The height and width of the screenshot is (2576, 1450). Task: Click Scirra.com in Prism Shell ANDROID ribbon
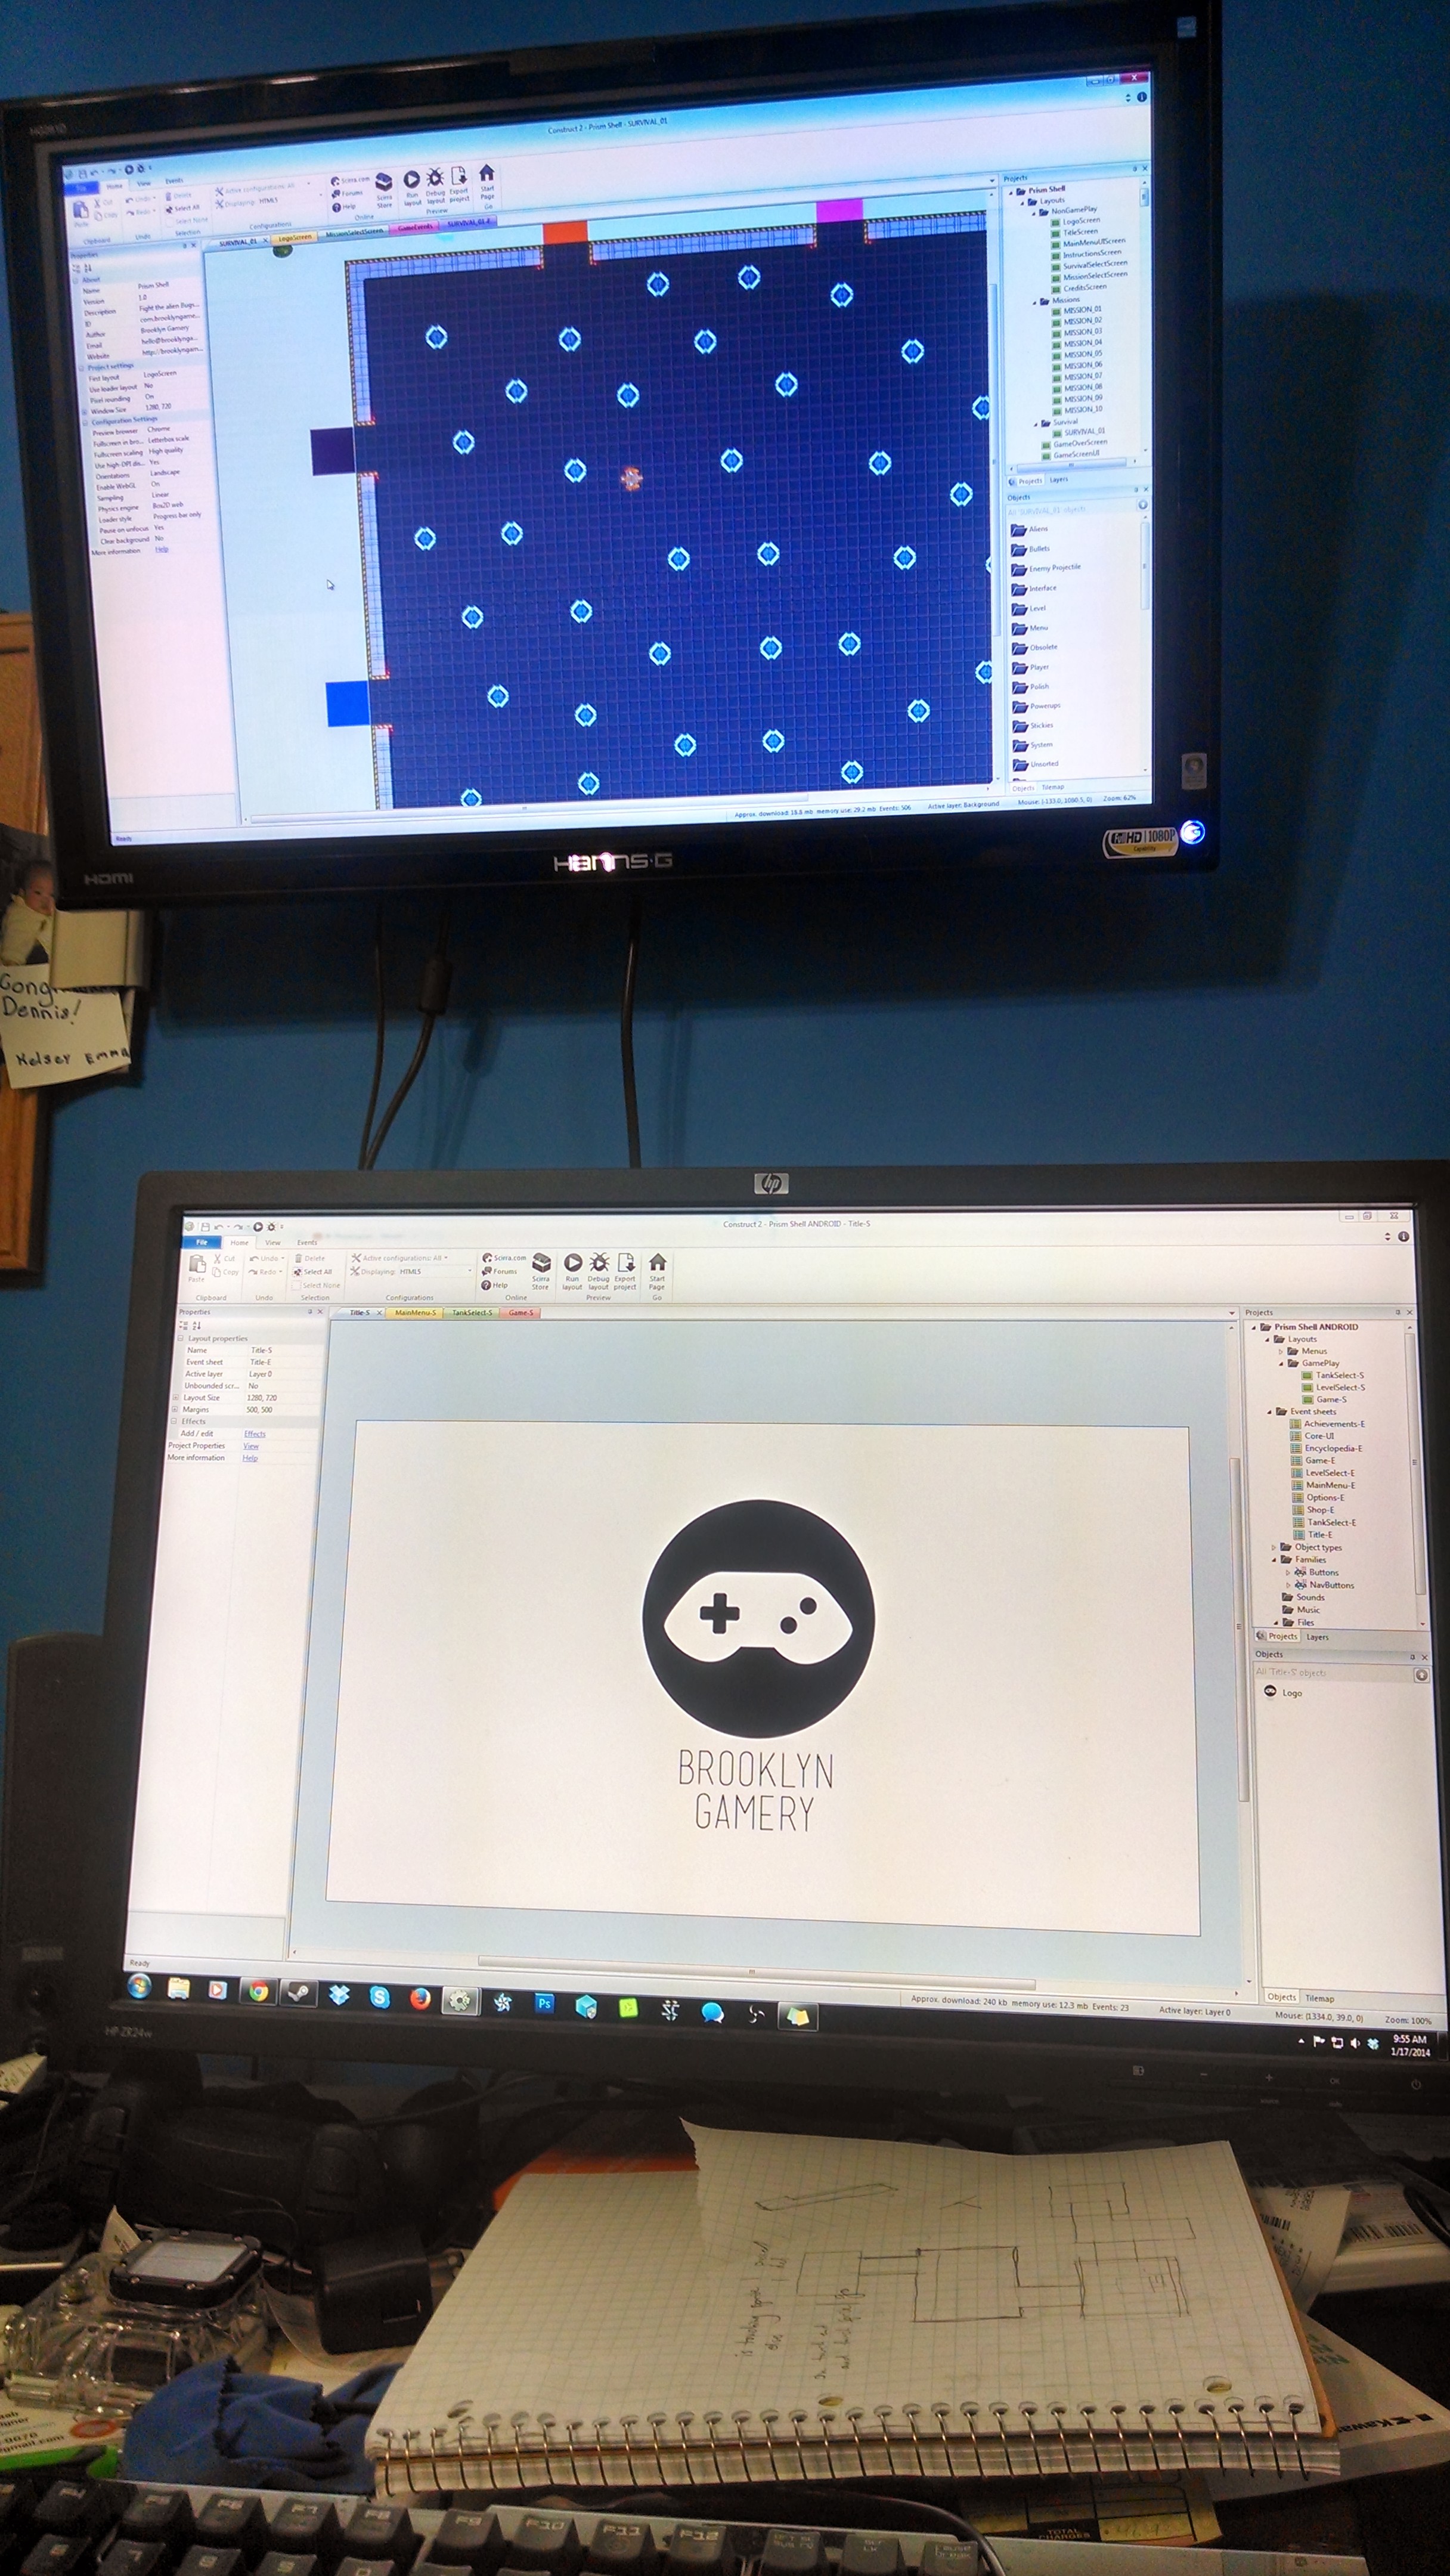(503, 1258)
